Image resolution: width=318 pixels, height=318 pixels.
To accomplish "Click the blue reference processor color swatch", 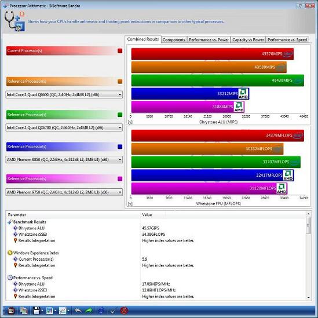I will [120, 147].
